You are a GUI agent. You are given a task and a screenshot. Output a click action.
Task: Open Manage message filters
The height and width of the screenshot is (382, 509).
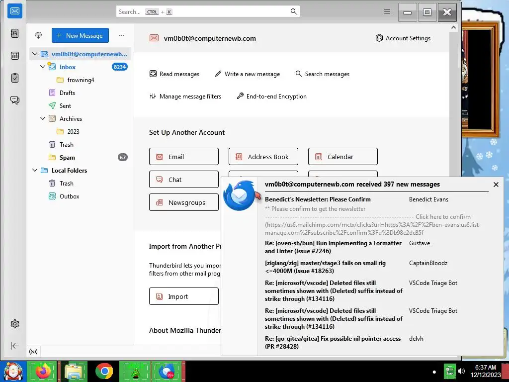(185, 96)
